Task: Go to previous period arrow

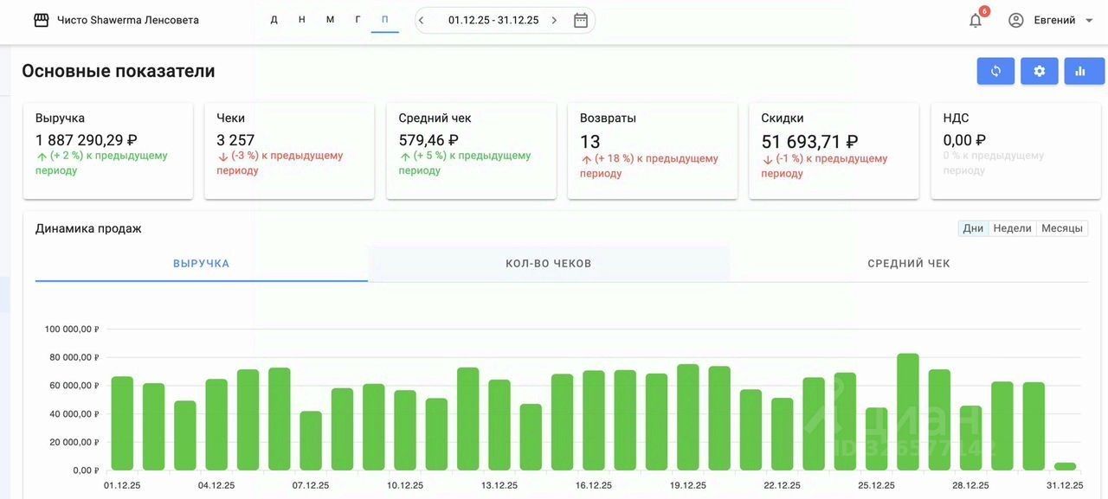Action: click(x=422, y=20)
